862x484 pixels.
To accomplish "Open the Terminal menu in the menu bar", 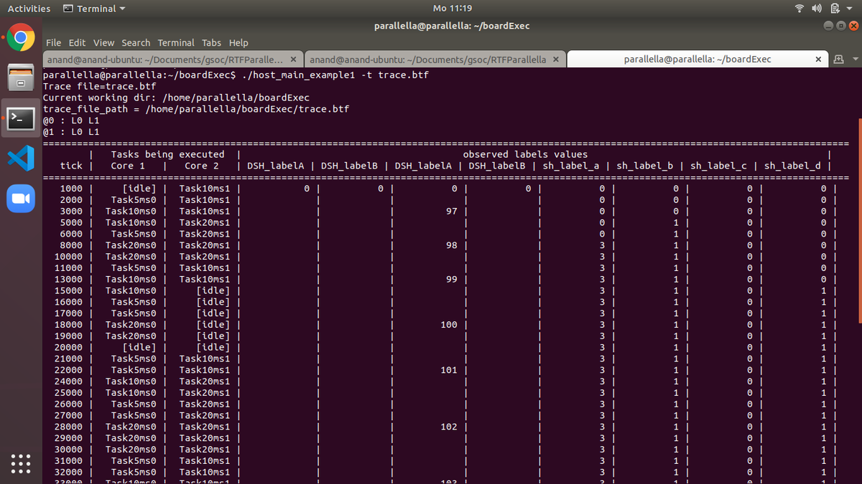I will tap(176, 43).
